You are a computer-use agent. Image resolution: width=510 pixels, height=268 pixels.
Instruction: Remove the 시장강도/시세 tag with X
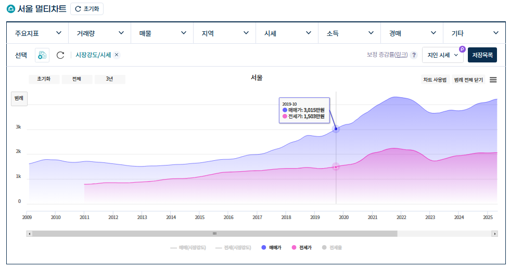tap(117, 55)
